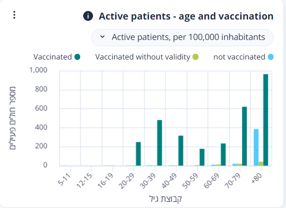Image resolution: width=286 pixels, height=208 pixels.
Task: Select the 30-39 vaccinated bar
Action: [159, 143]
